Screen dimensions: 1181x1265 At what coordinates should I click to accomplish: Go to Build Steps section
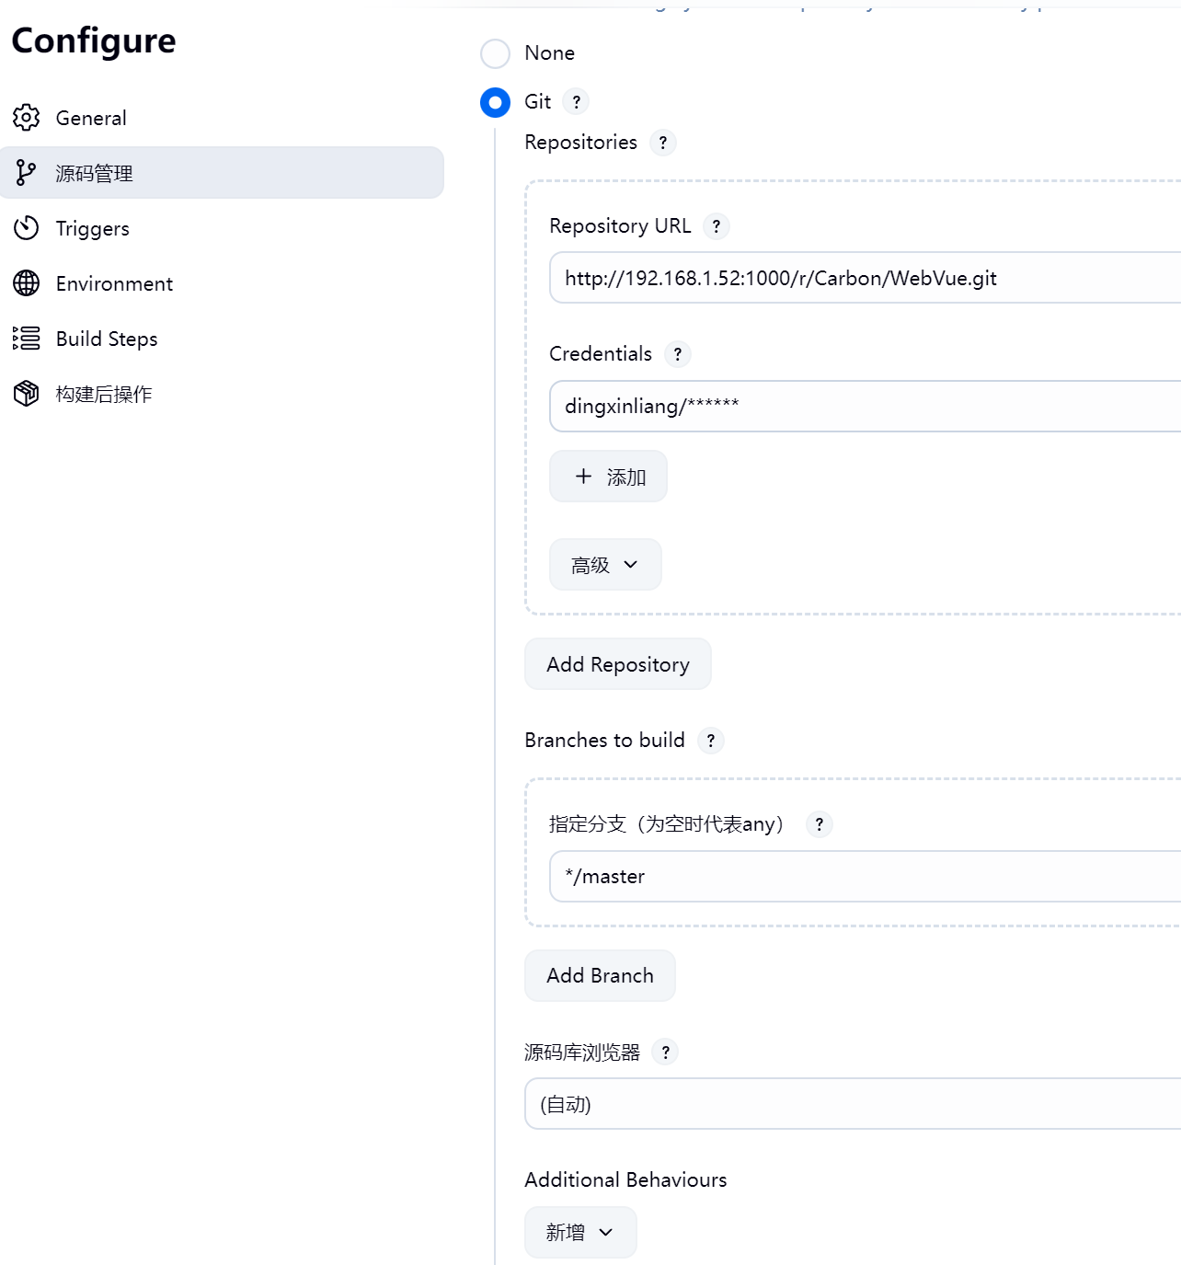107,339
